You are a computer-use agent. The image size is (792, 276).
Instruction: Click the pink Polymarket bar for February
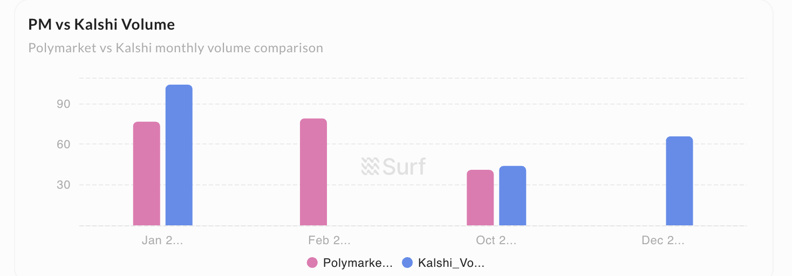[313, 172]
